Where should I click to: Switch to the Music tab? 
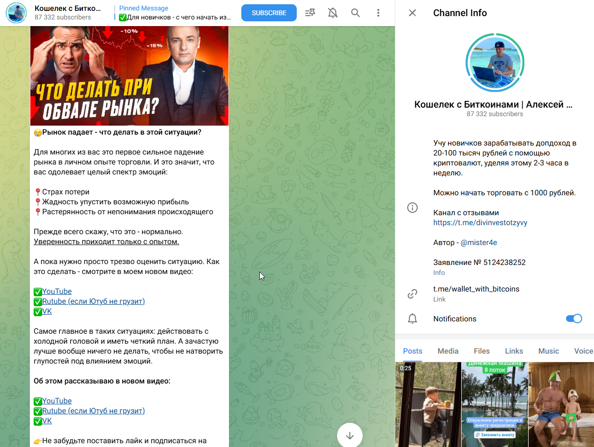click(548, 351)
